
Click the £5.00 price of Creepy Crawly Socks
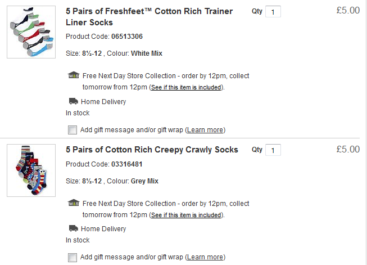coord(348,150)
